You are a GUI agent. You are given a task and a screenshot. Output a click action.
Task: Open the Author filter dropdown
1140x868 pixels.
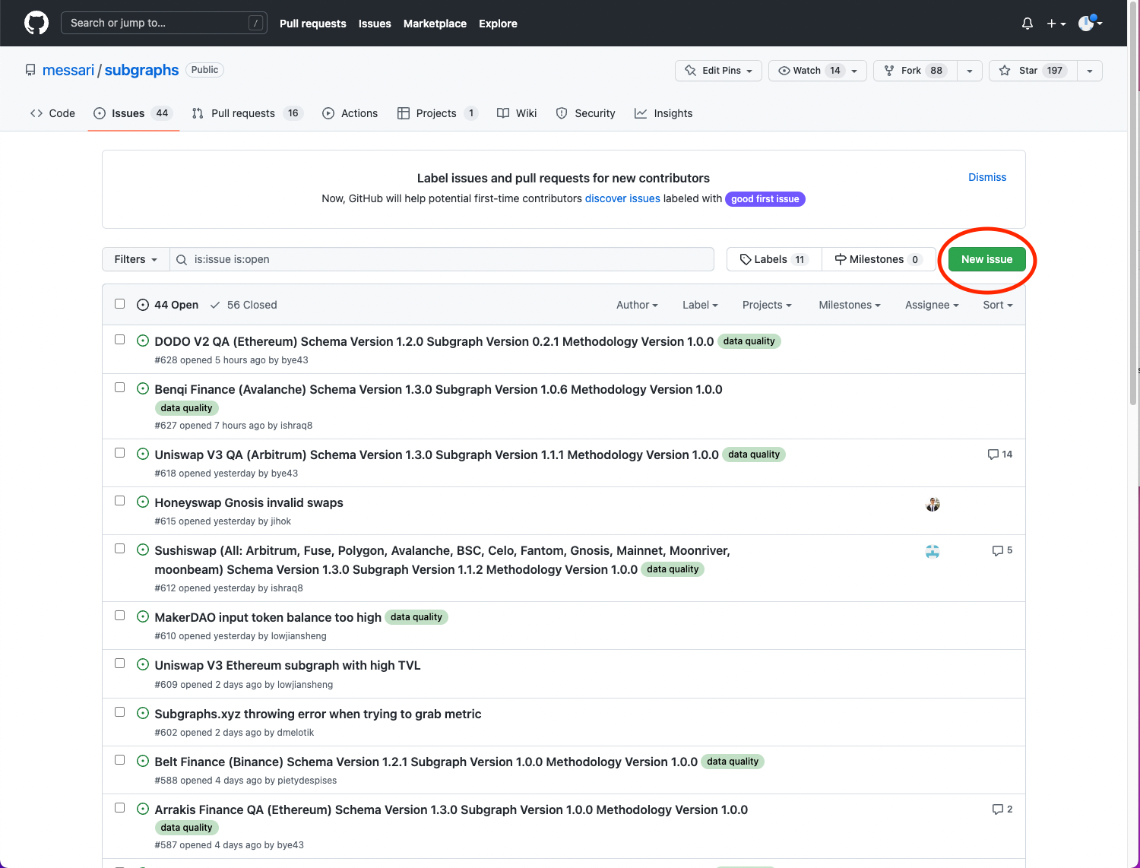(x=637, y=305)
